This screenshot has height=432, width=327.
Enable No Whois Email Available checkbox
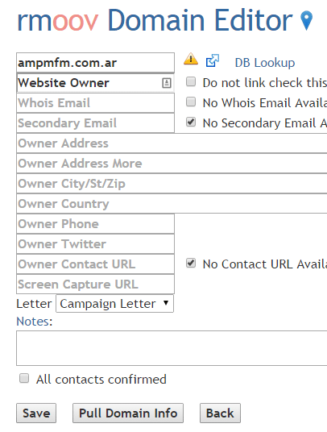pos(191,102)
